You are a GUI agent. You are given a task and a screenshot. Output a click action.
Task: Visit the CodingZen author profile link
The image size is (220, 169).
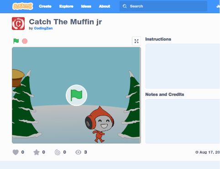click(43, 28)
